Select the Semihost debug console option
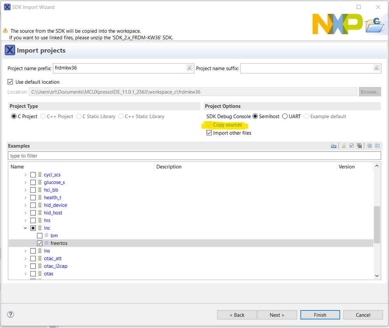This screenshot has width=389, height=328. pos(255,116)
